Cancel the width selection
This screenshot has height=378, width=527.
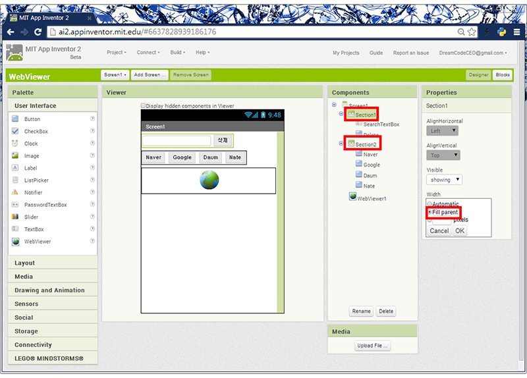(439, 231)
